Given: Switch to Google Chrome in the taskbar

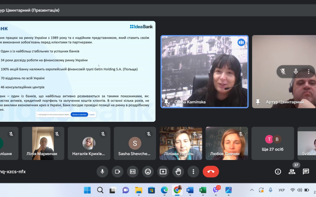Looking at the screenshot, I should point(177,190).
